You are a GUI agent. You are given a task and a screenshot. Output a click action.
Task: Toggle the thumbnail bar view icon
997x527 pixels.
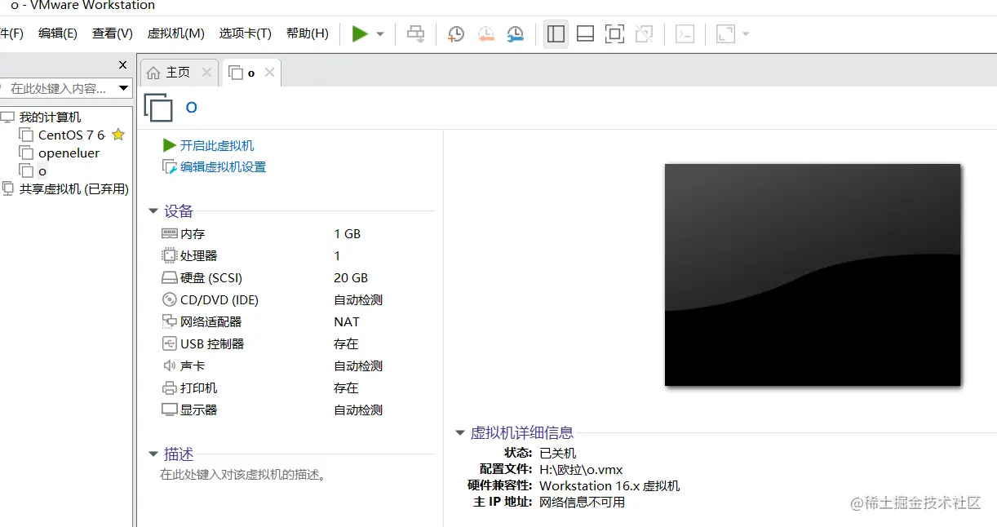pyautogui.click(x=585, y=33)
